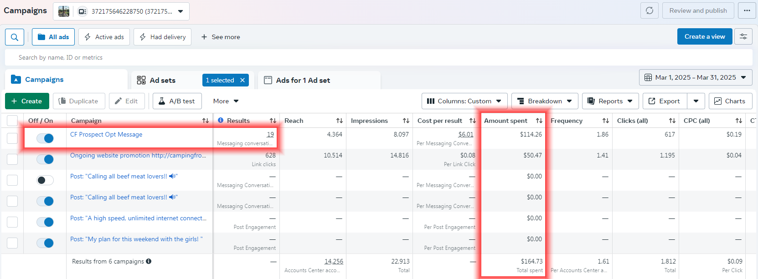The width and height of the screenshot is (758, 279).
Task: Expand the Columns: Custom dropdown
Action: pos(464,101)
